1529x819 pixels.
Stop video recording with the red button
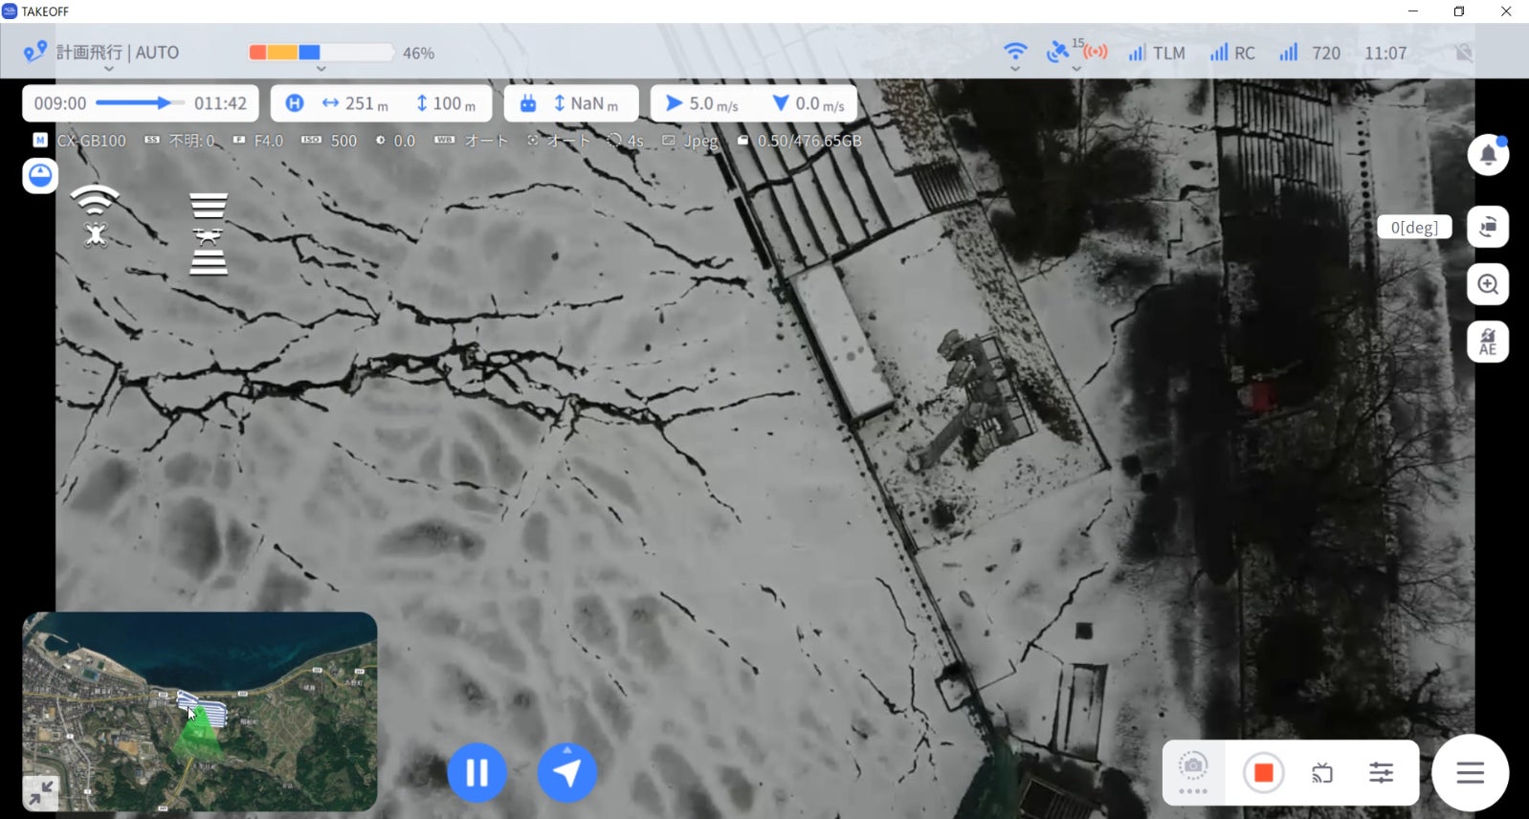[1263, 772]
